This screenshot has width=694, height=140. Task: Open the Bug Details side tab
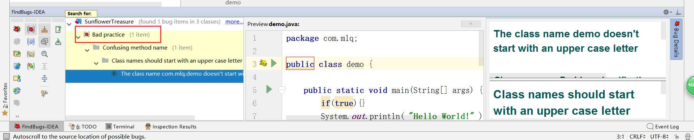pyautogui.click(x=676, y=39)
